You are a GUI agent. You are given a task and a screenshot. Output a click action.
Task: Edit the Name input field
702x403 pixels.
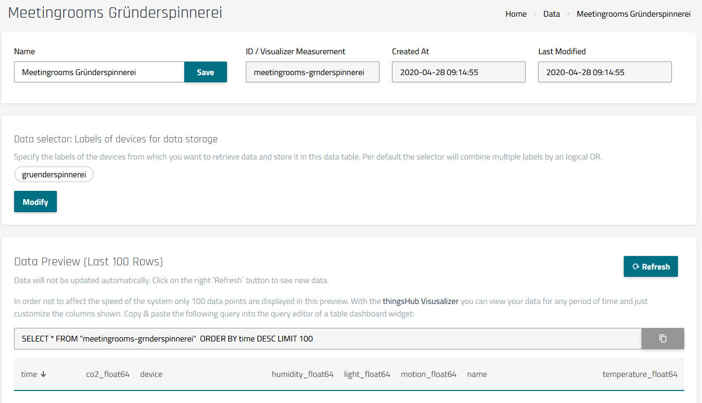[x=99, y=72]
